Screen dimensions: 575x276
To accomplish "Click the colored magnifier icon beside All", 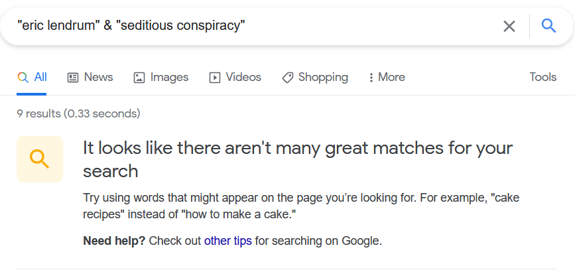I will click(x=23, y=78).
